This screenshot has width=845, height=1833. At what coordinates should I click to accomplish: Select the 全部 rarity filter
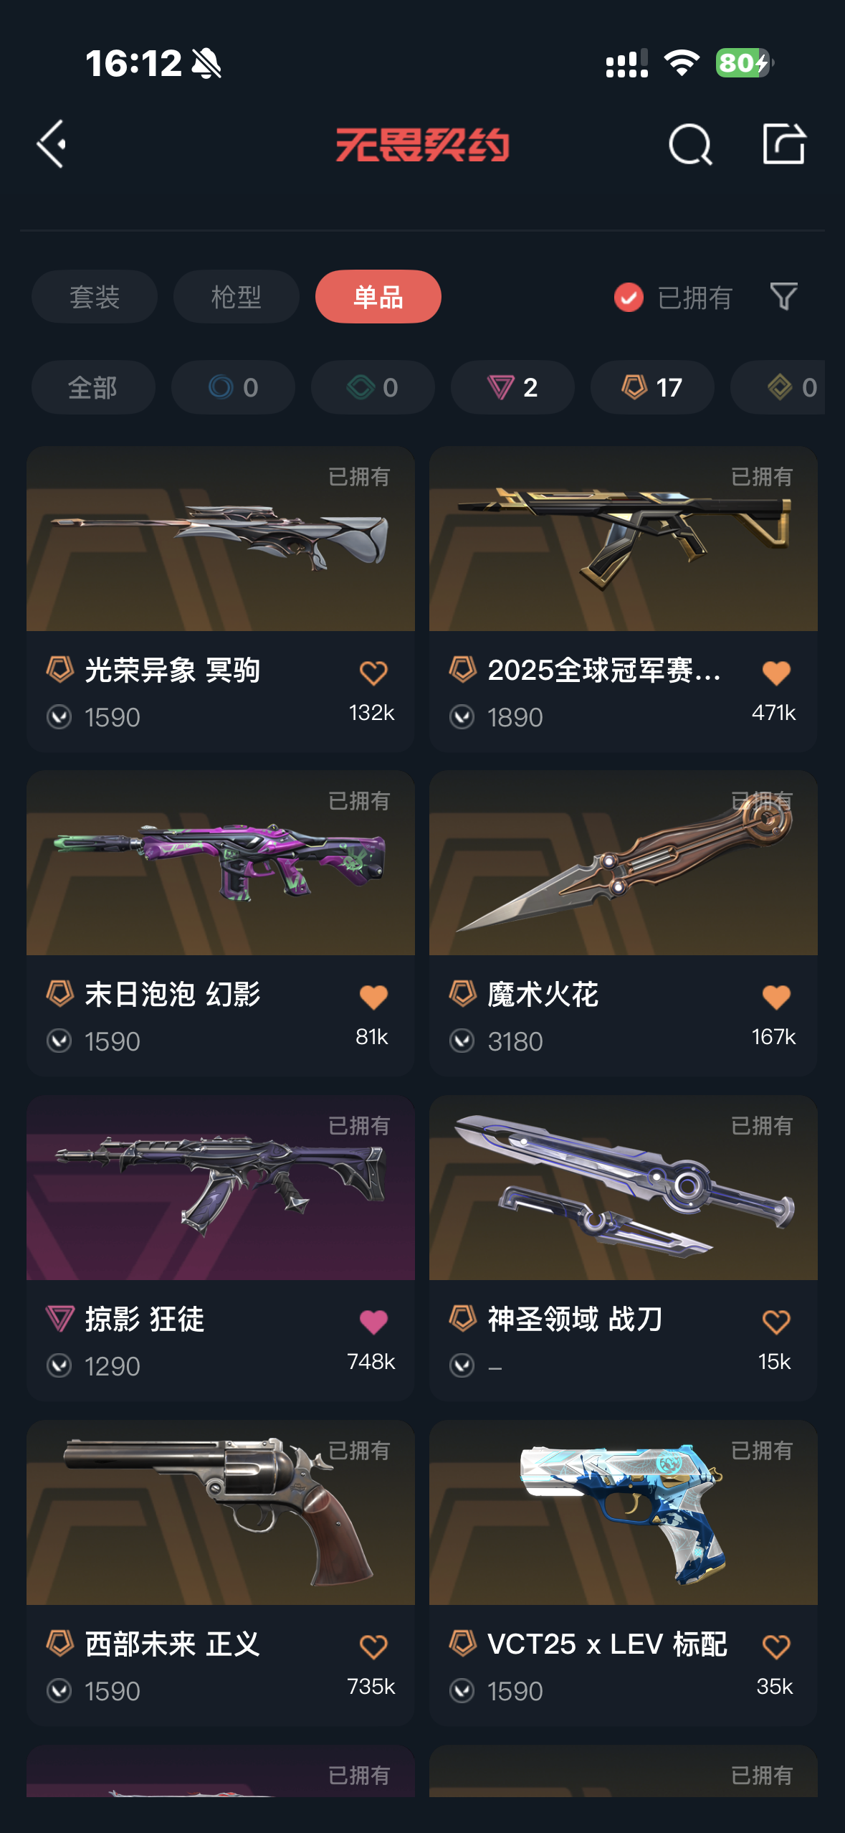[93, 387]
